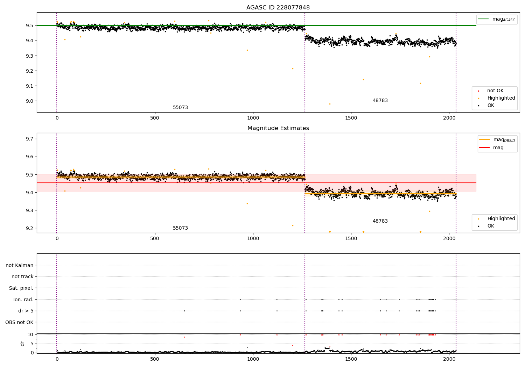
Task: Click the '48783' label in Magnitude Estimates plot
Action: [x=380, y=221]
